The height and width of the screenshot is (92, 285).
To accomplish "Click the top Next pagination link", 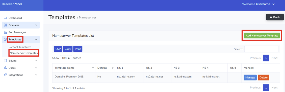I will pos(274,58).
